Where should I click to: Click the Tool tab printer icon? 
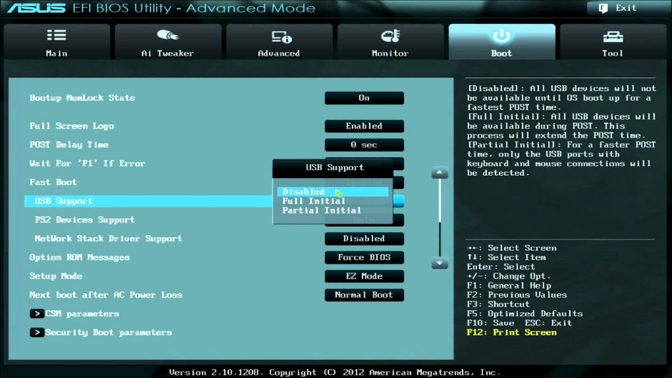pos(612,36)
